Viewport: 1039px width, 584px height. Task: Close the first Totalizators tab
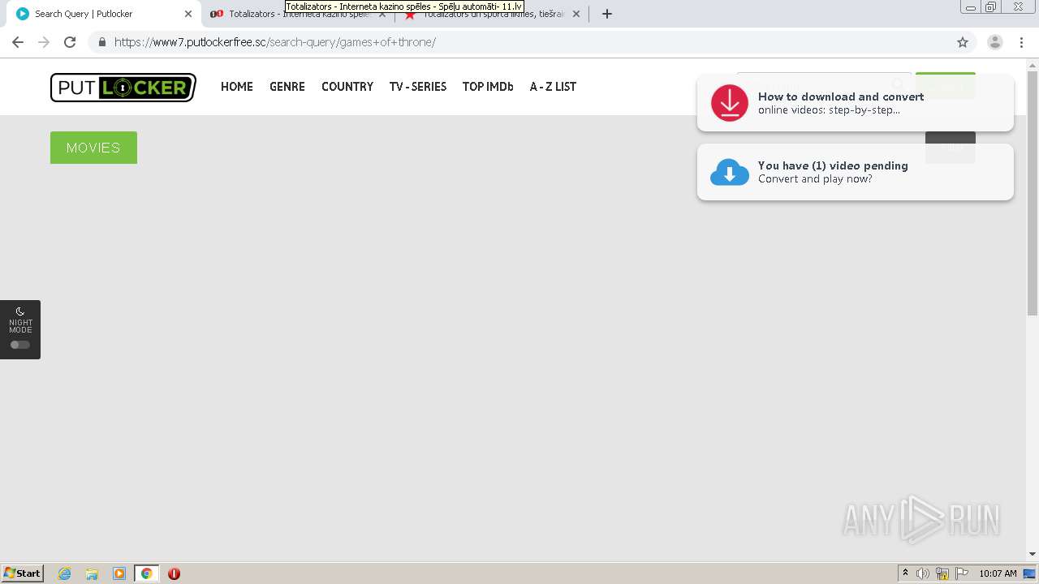(382, 14)
